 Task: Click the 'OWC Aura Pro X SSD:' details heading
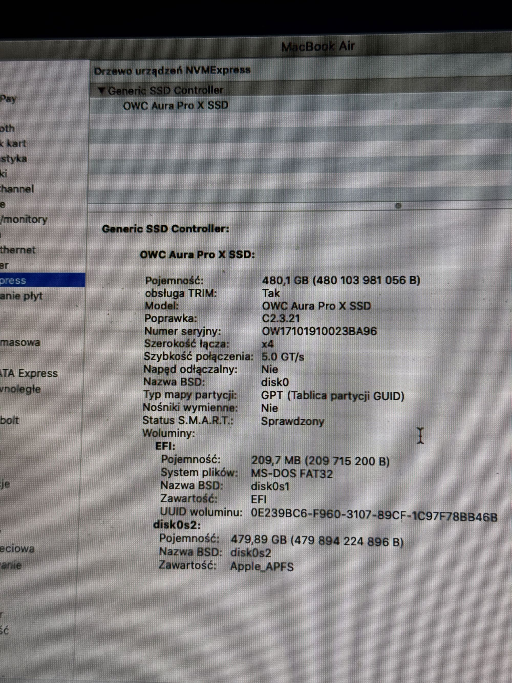point(197,255)
